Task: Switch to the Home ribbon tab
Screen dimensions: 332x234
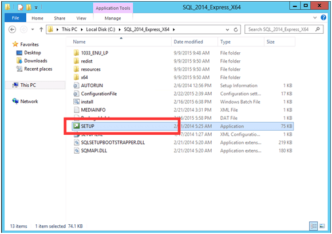Action: tap(37, 18)
